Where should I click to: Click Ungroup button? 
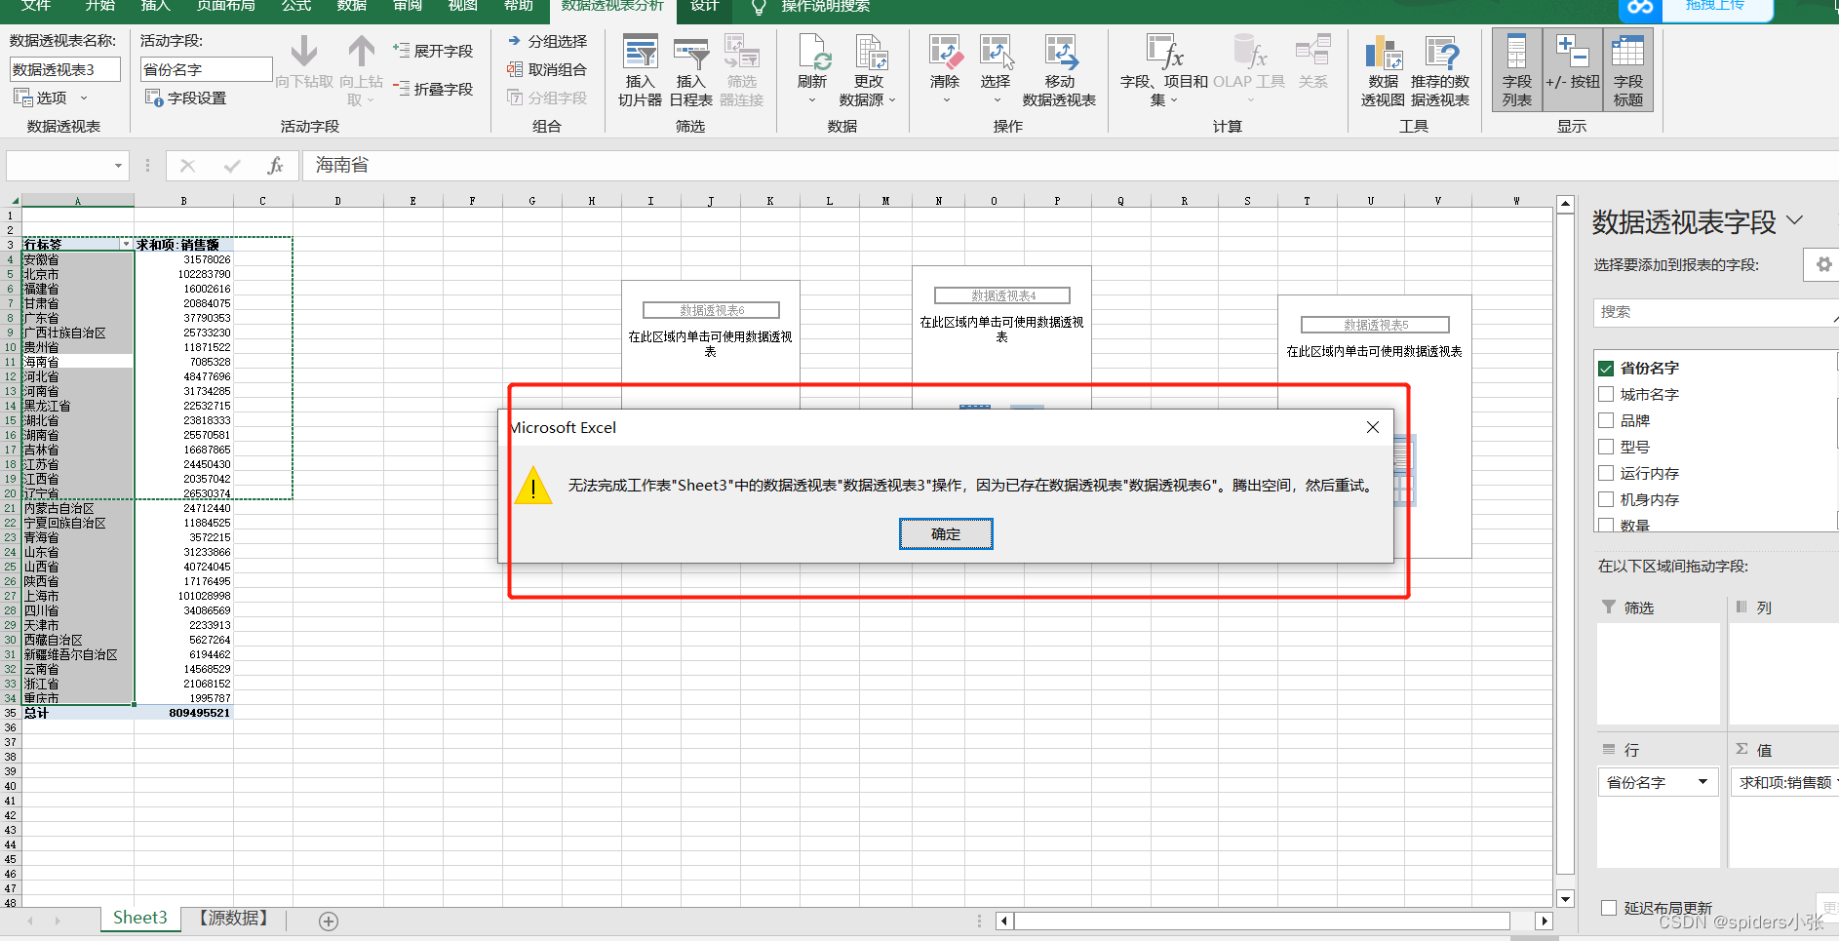coord(547,69)
